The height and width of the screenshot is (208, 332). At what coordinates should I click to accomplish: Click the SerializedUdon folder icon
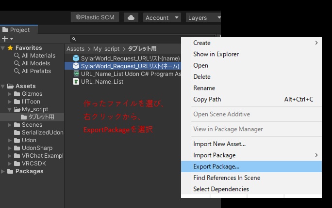pyautogui.click(x=17, y=133)
